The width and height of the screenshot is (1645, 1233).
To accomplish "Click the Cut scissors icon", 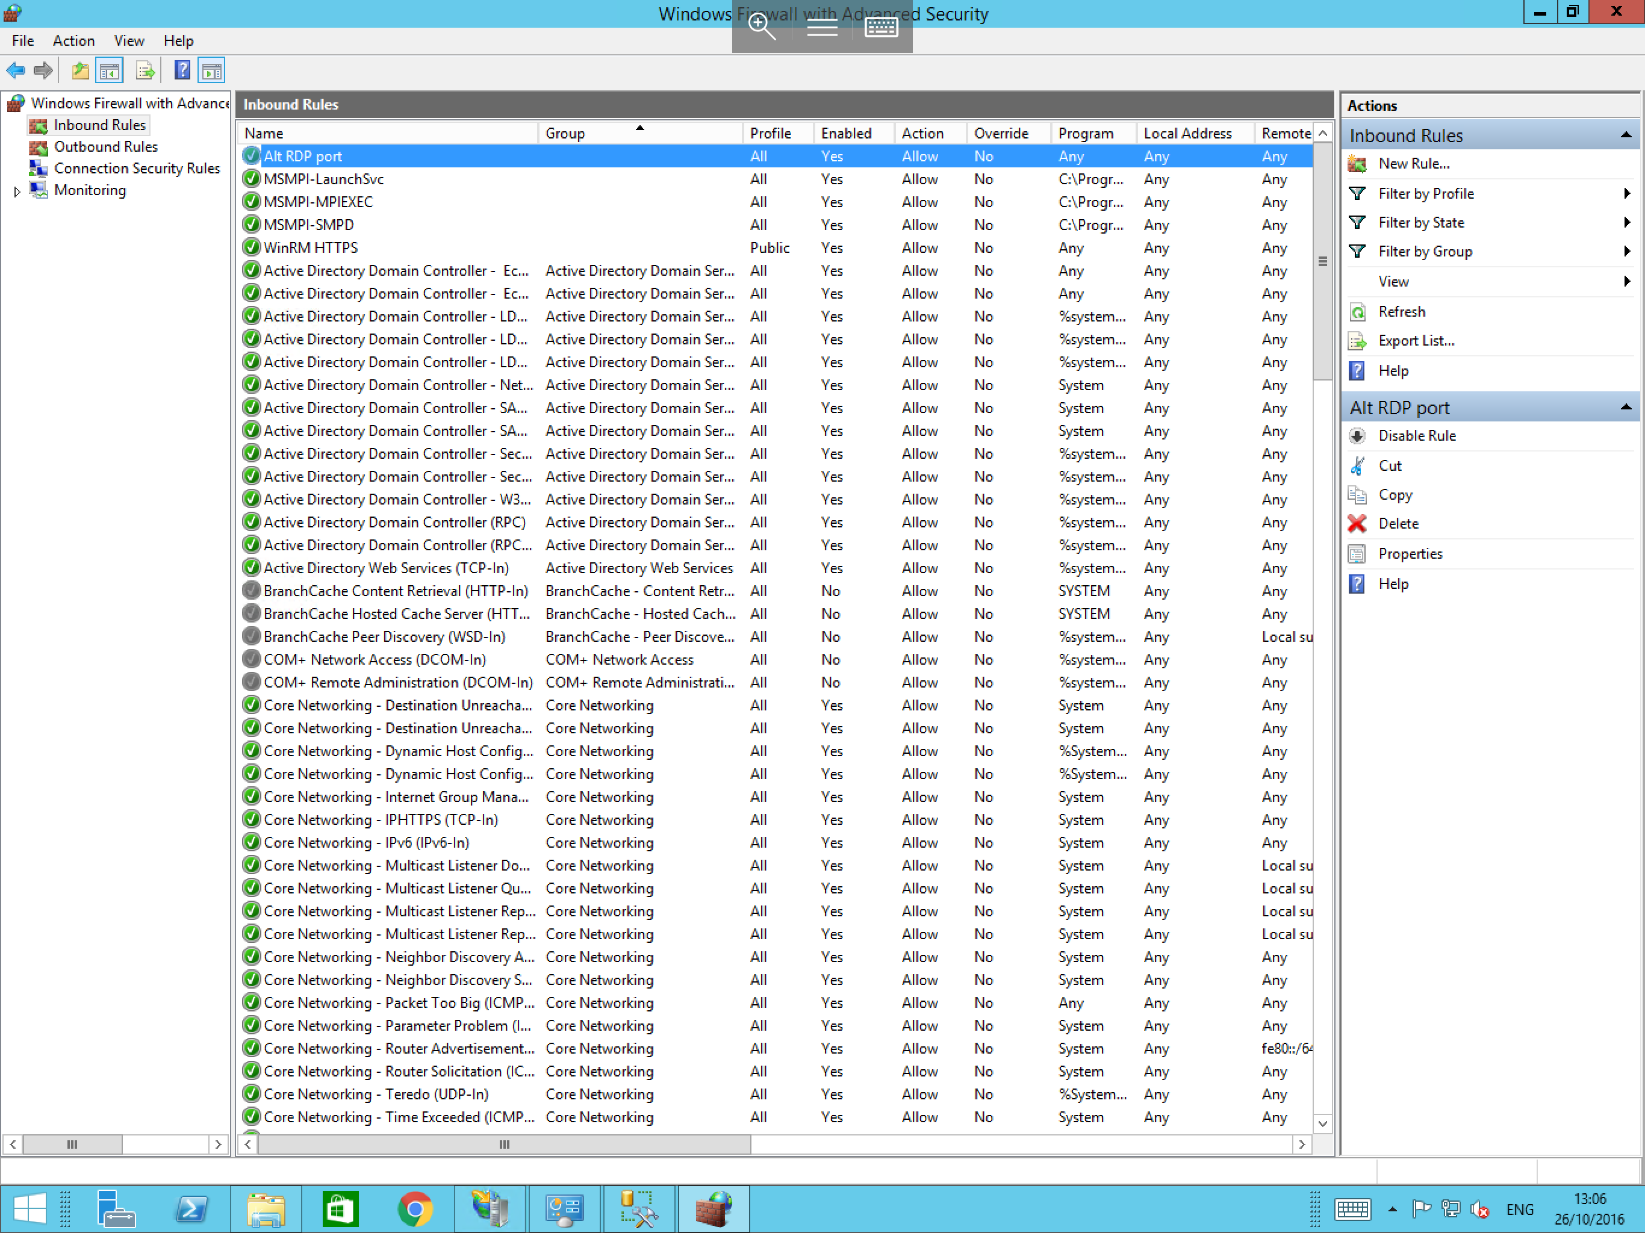I will (1357, 466).
